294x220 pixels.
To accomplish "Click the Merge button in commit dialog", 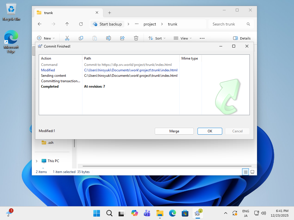I will coord(174,131).
